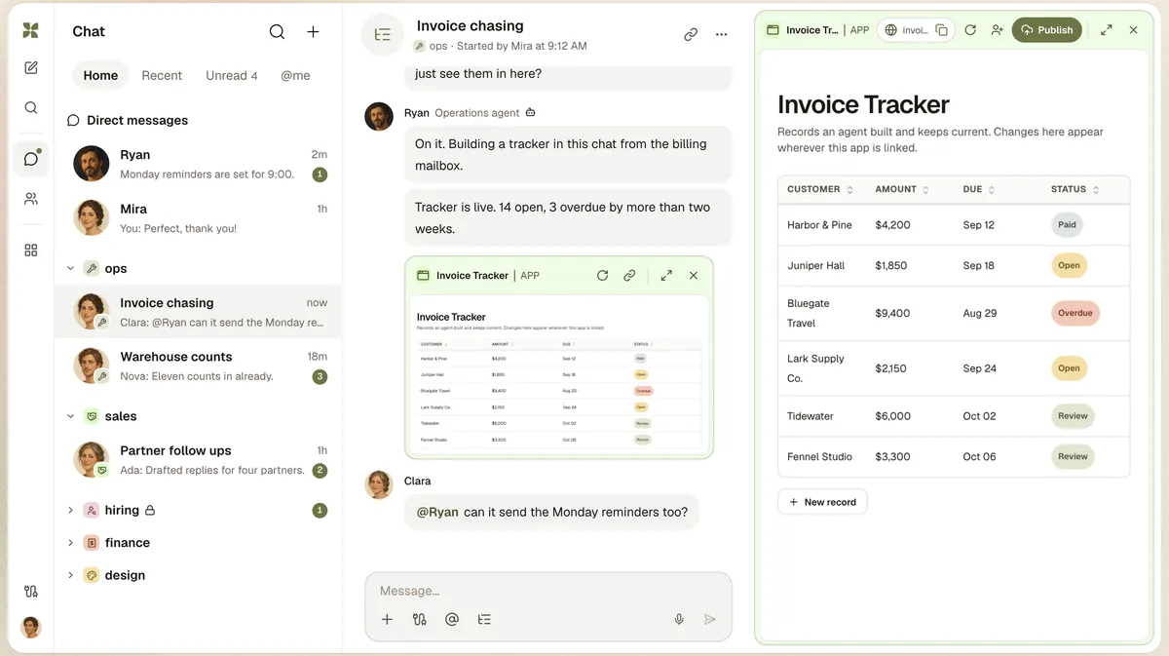
Task: Collapse the sales section
Action: click(70, 416)
